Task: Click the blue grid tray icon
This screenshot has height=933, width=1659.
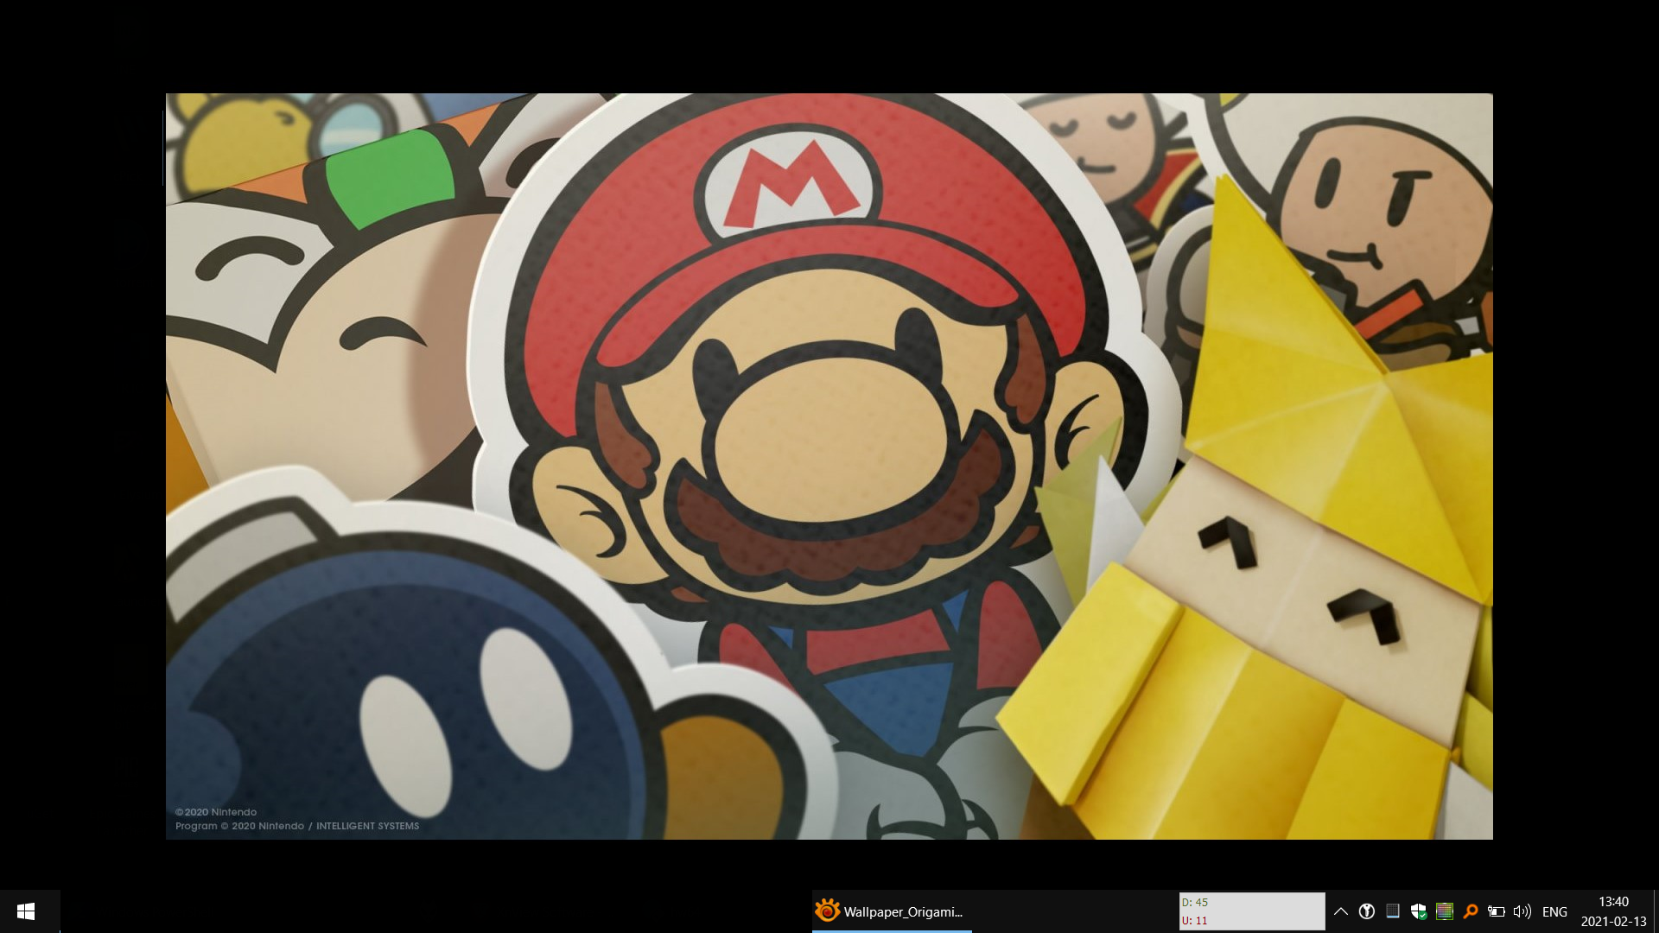Action: pos(1393,911)
